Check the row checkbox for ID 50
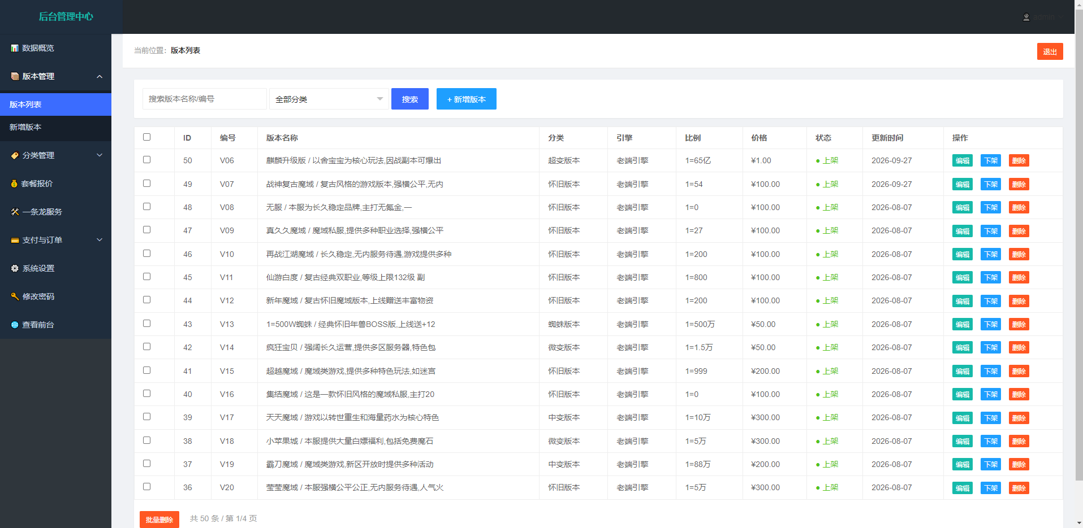 pos(147,160)
